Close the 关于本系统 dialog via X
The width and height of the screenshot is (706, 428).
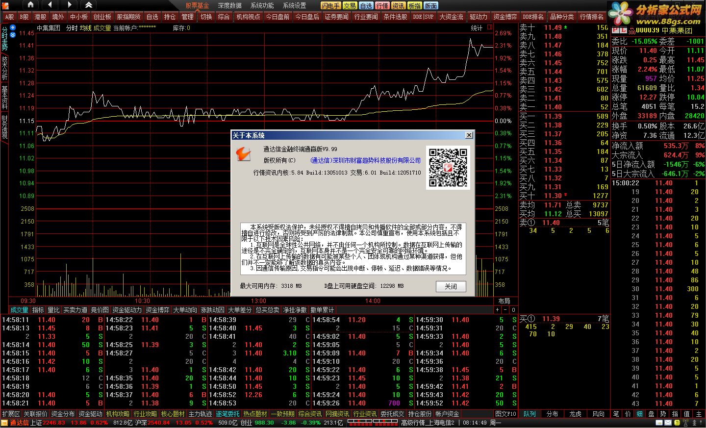pyautogui.click(x=469, y=135)
